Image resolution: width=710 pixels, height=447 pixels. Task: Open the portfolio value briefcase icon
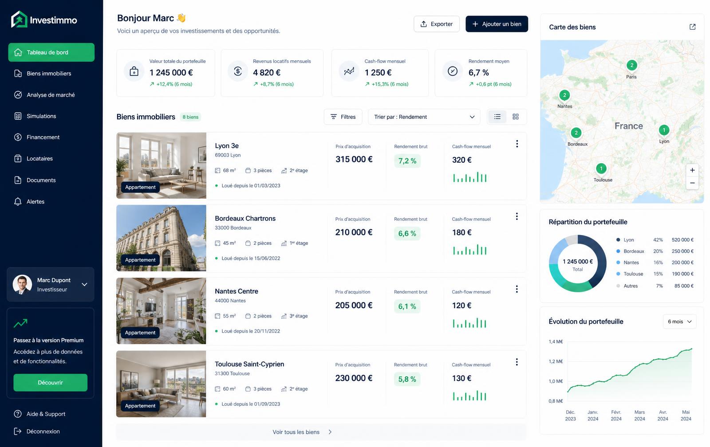point(134,71)
